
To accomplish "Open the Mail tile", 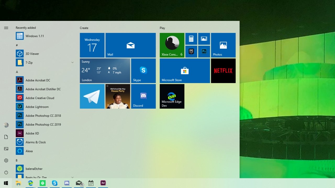I will coord(131,45).
